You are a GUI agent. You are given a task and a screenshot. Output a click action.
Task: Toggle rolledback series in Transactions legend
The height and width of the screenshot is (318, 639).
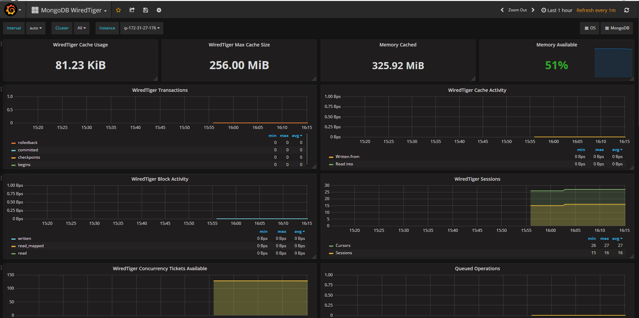[x=28, y=143]
